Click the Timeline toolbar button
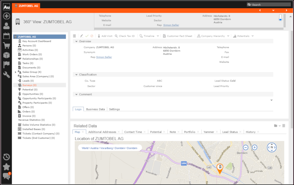This screenshot has width=294, height=185. pyautogui.click(x=147, y=36)
